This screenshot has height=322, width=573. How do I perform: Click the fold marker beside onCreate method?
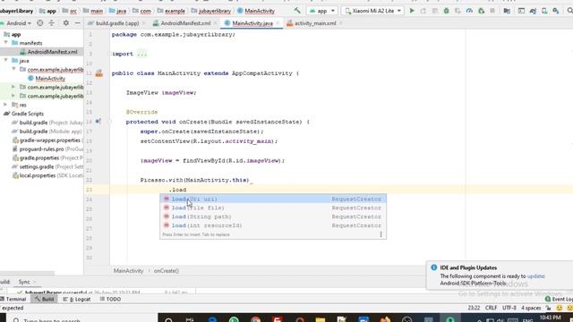pyautogui.click(x=109, y=122)
